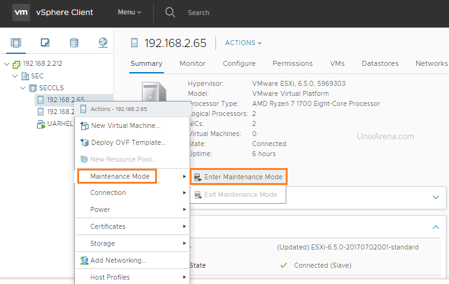Click the Connected state value
Image resolution: width=449 pixels, height=284 pixels.
click(269, 144)
